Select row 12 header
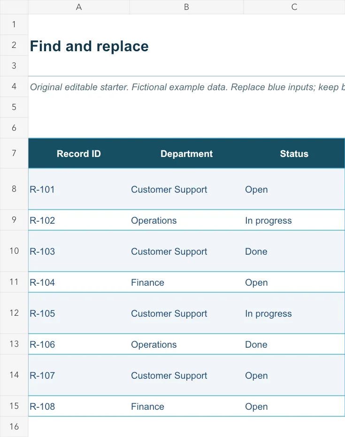This screenshot has width=345, height=437. [14, 313]
